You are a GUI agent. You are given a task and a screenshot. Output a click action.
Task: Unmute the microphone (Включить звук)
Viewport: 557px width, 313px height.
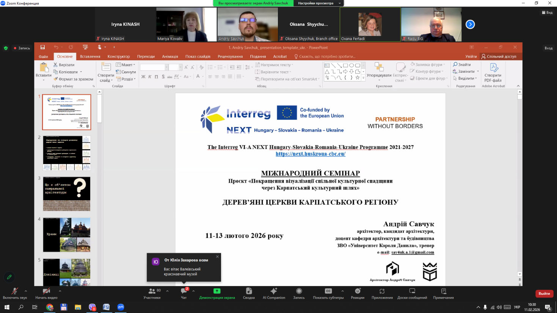click(x=15, y=293)
